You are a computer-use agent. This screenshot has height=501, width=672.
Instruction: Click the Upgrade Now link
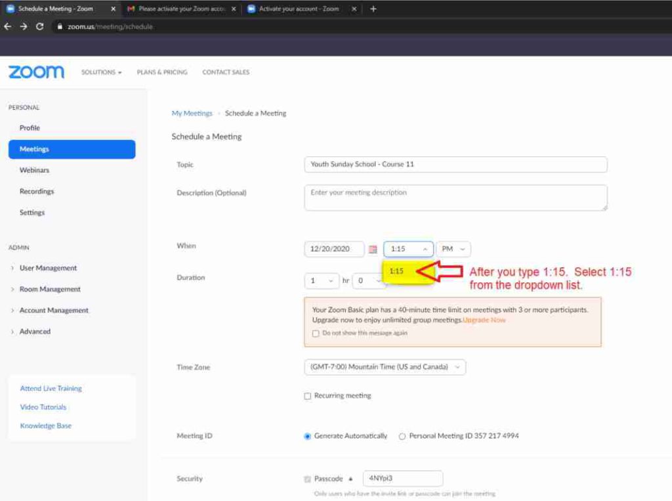point(484,320)
